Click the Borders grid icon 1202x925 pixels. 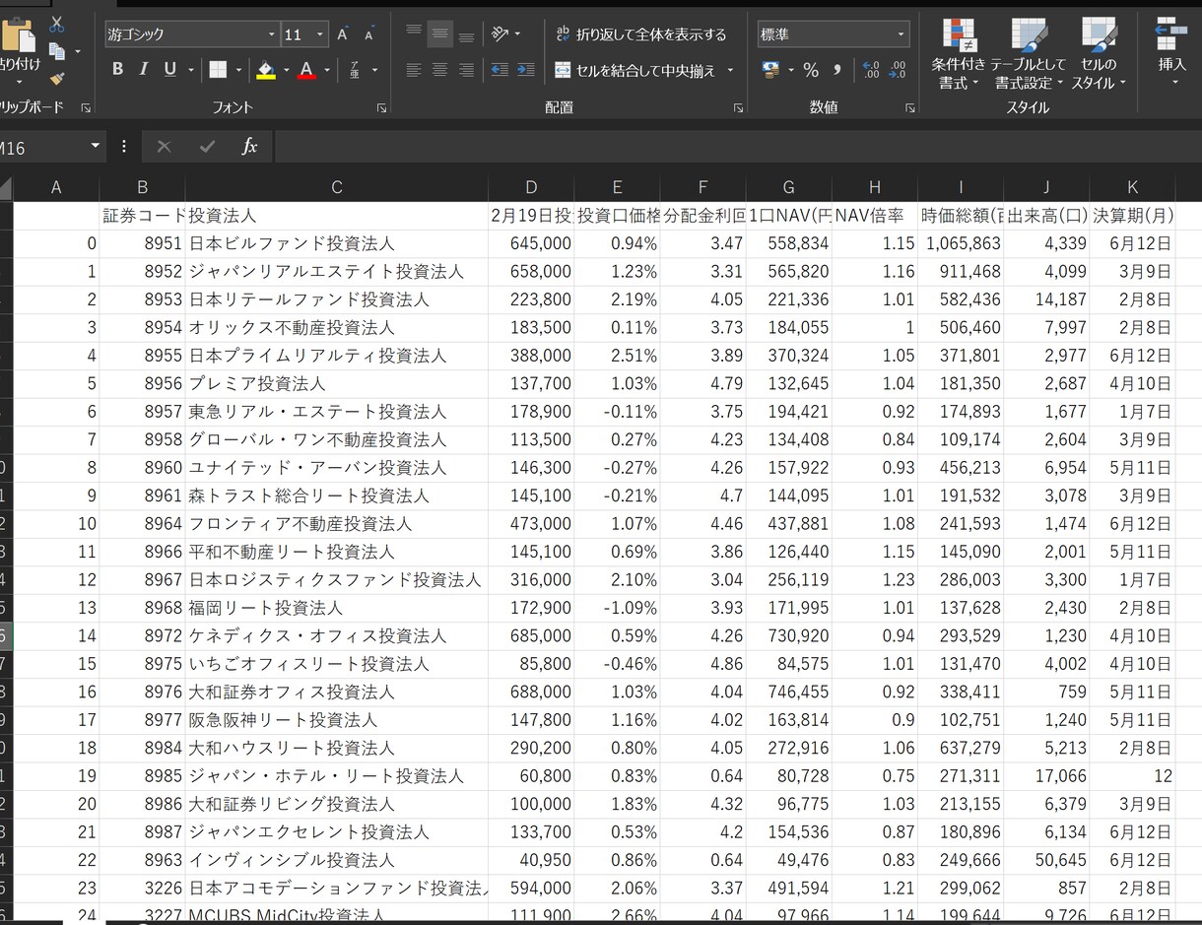coord(218,69)
